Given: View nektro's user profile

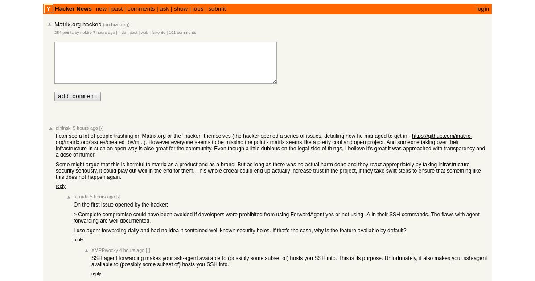Looking at the screenshot, I should click(86, 33).
